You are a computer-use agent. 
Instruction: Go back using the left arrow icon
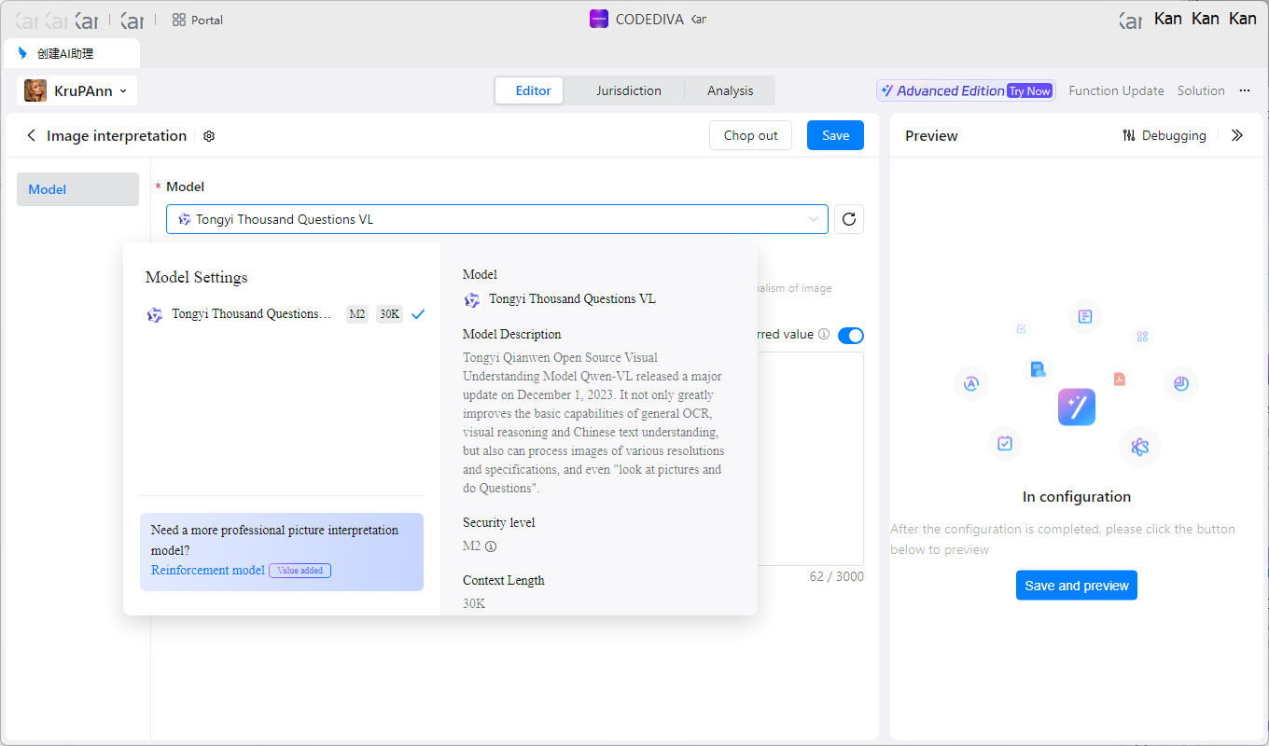[31, 136]
